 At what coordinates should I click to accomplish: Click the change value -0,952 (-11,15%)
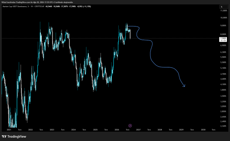tap(84, 6)
